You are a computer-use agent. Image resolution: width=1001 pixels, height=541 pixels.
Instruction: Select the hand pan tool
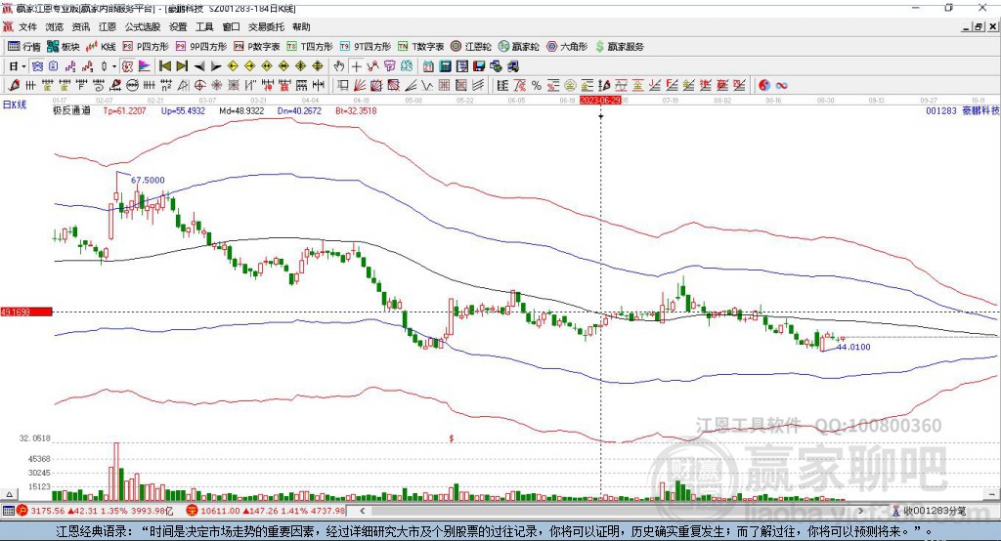tap(339, 66)
